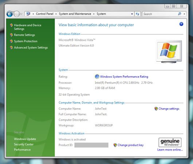
Task: Click the shield icon beside Hardware and Device Settings
Action: point(11,25)
